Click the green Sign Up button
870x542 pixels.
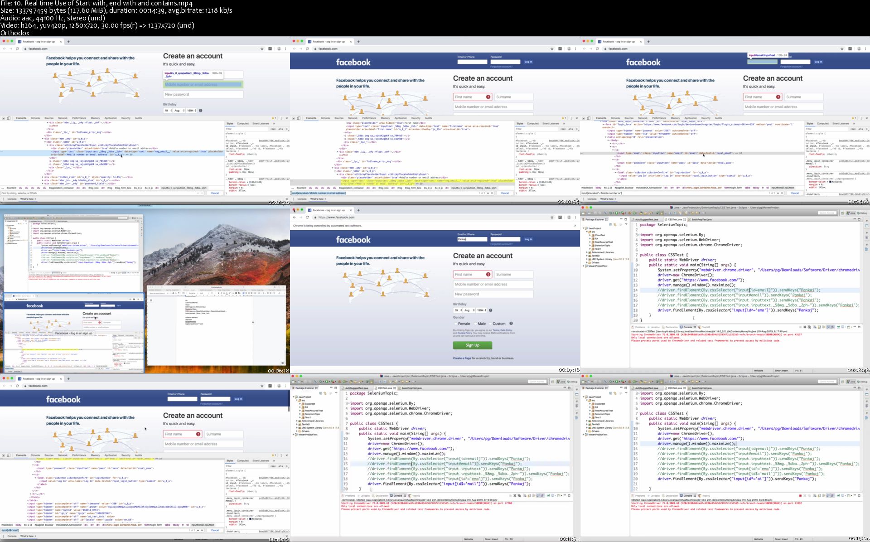(472, 345)
